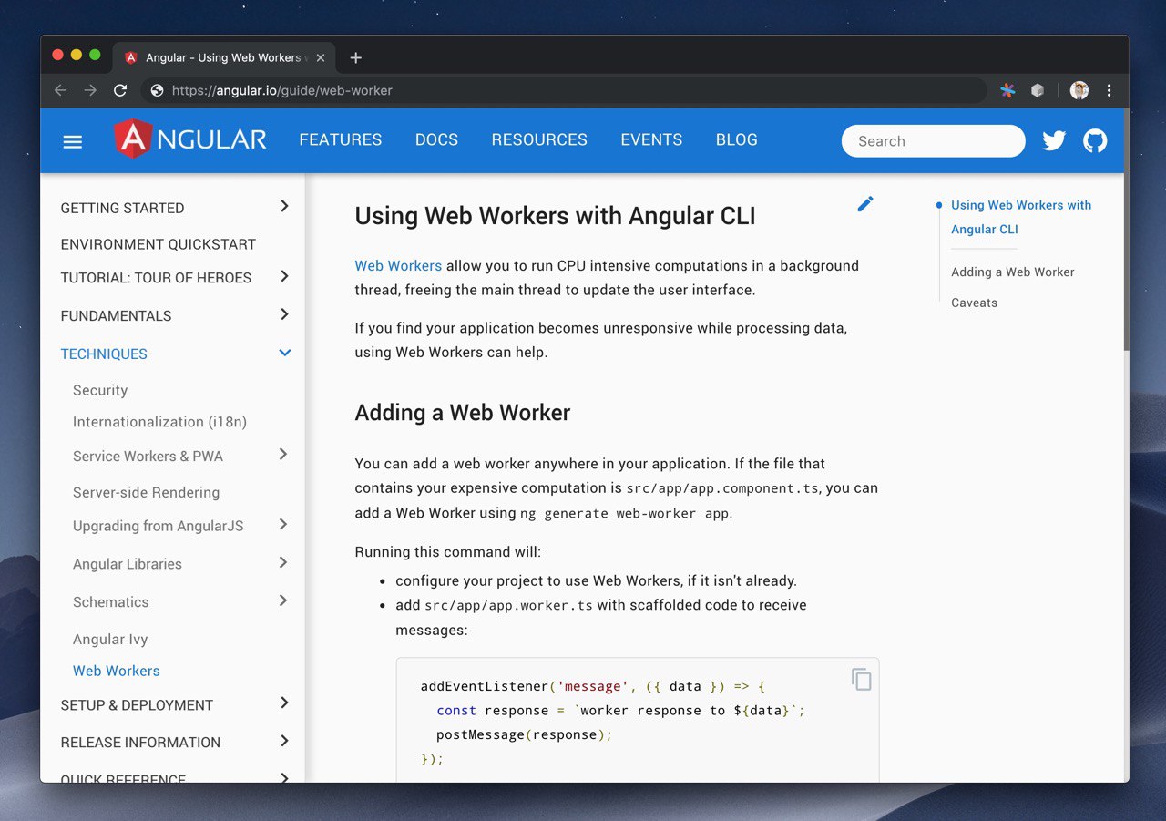
Task: Jump to Adding a Web Worker in contents
Action: pos(1013,272)
